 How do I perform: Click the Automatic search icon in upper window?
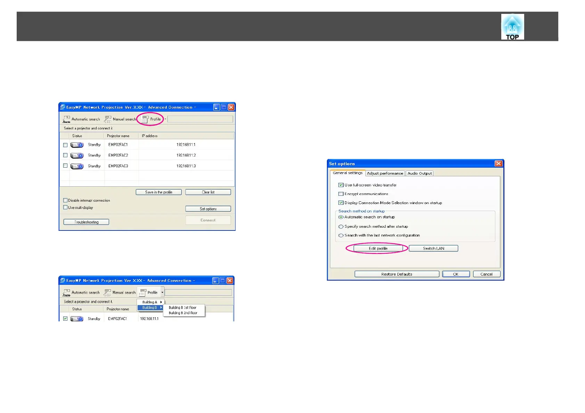66,119
